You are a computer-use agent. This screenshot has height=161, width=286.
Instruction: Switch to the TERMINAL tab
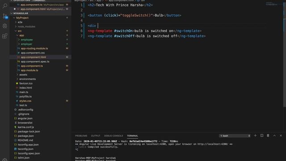132,136
